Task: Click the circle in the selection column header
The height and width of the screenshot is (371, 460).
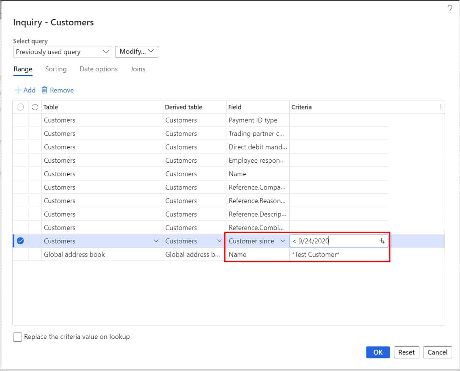Action: click(20, 107)
